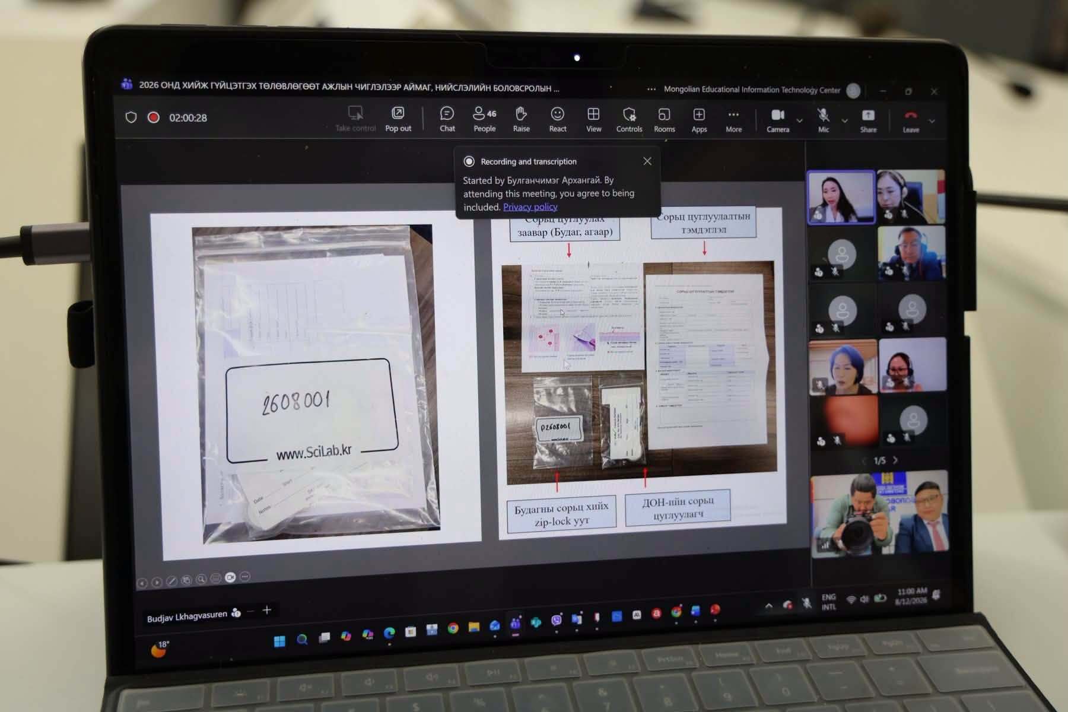This screenshot has width=1068, height=712.
Task: Open more slideshow options ellipsis
Action: [x=245, y=576]
